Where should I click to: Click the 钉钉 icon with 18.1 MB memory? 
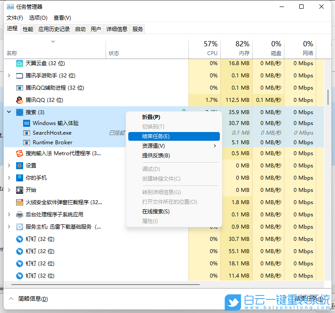tap(20, 263)
